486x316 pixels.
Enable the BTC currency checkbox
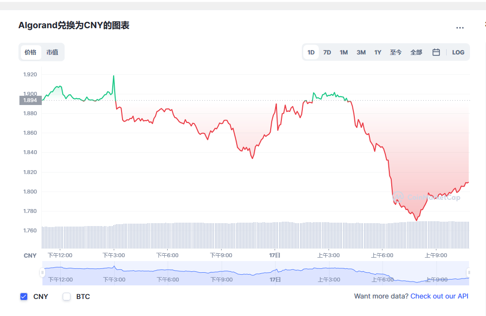coord(67,297)
